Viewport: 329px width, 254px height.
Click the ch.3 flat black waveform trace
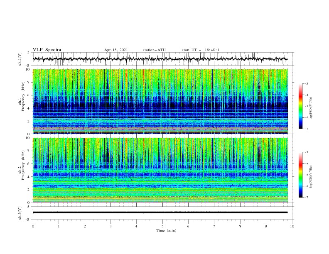pos(160,212)
